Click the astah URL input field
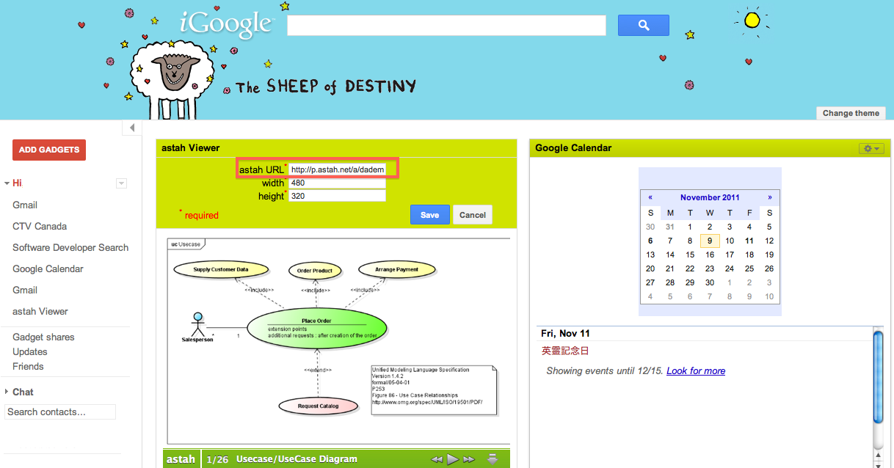The height and width of the screenshot is (468, 894). click(x=338, y=169)
